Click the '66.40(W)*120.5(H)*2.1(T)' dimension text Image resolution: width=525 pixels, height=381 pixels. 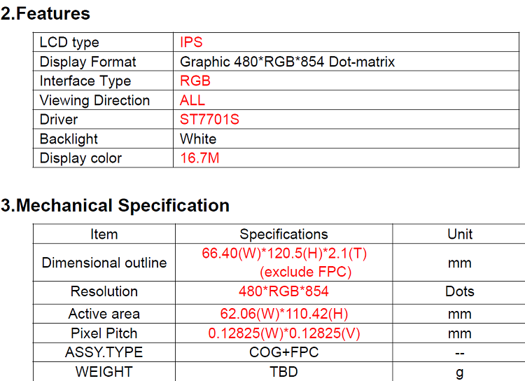click(284, 254)
